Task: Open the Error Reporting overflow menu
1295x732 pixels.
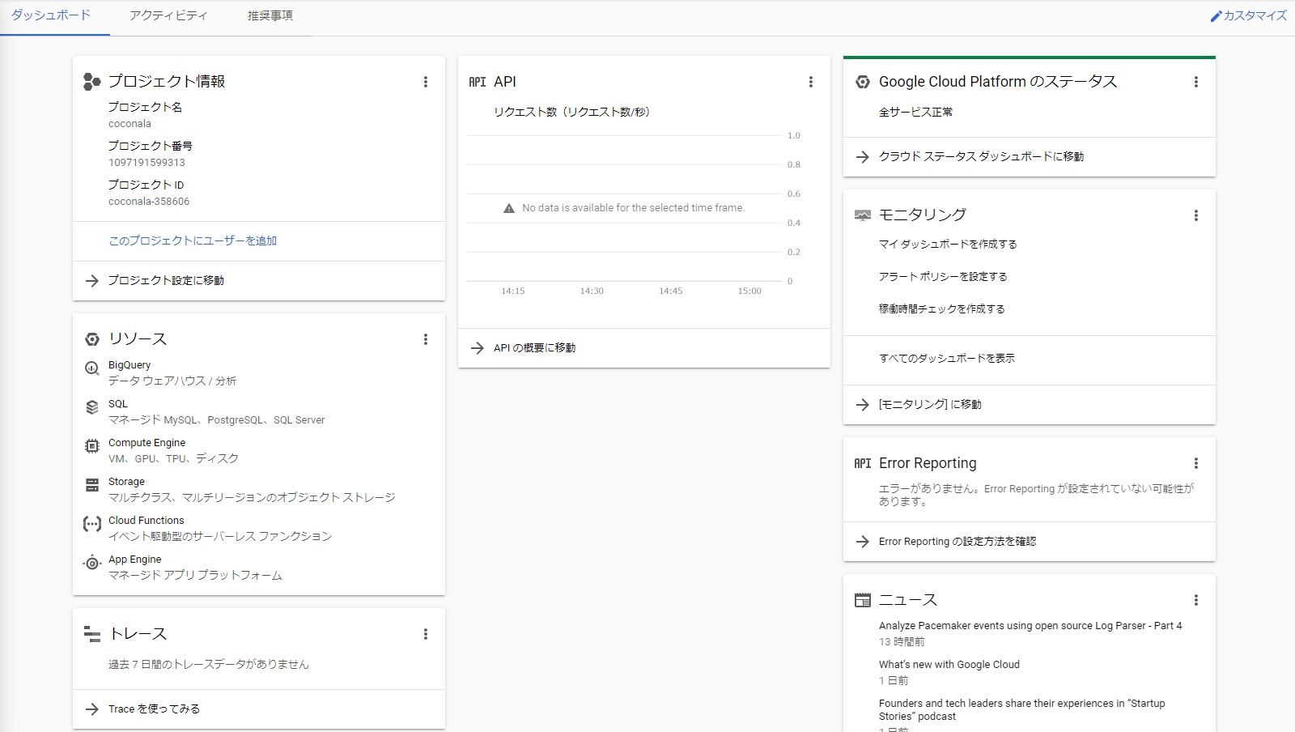Action: 1195,462
